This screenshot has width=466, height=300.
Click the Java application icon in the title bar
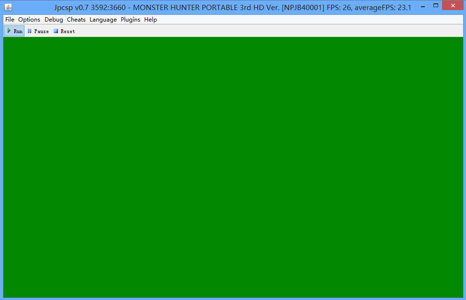[8, 7]
